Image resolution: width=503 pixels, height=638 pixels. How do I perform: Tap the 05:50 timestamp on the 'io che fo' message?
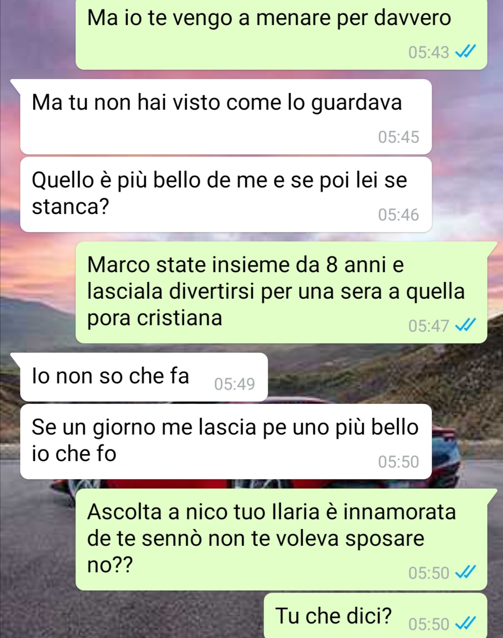399,462
